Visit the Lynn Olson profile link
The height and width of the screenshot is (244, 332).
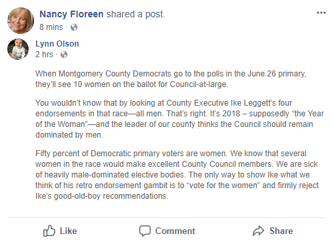[x=57, y=44]
